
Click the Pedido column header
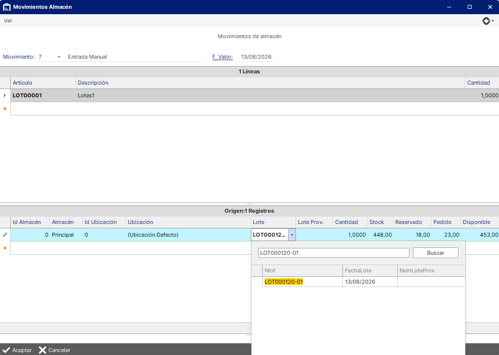coord(446,222)
